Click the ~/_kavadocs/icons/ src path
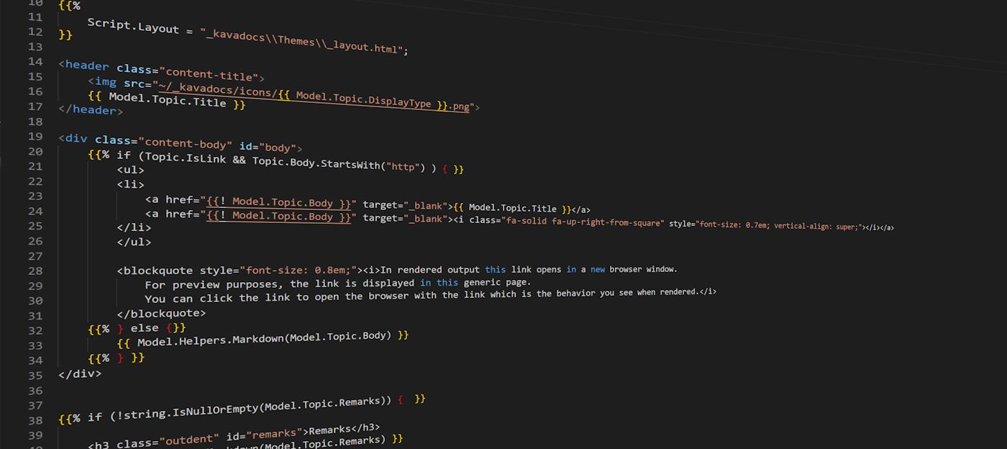1007x449 pixels. (218, 89)
